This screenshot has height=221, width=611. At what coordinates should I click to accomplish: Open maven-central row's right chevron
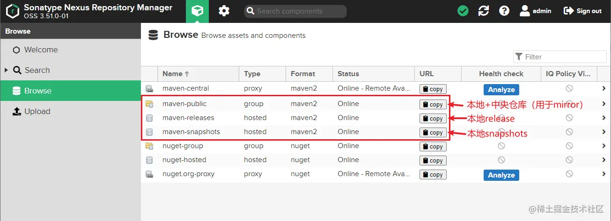click(x=604, y=89)
